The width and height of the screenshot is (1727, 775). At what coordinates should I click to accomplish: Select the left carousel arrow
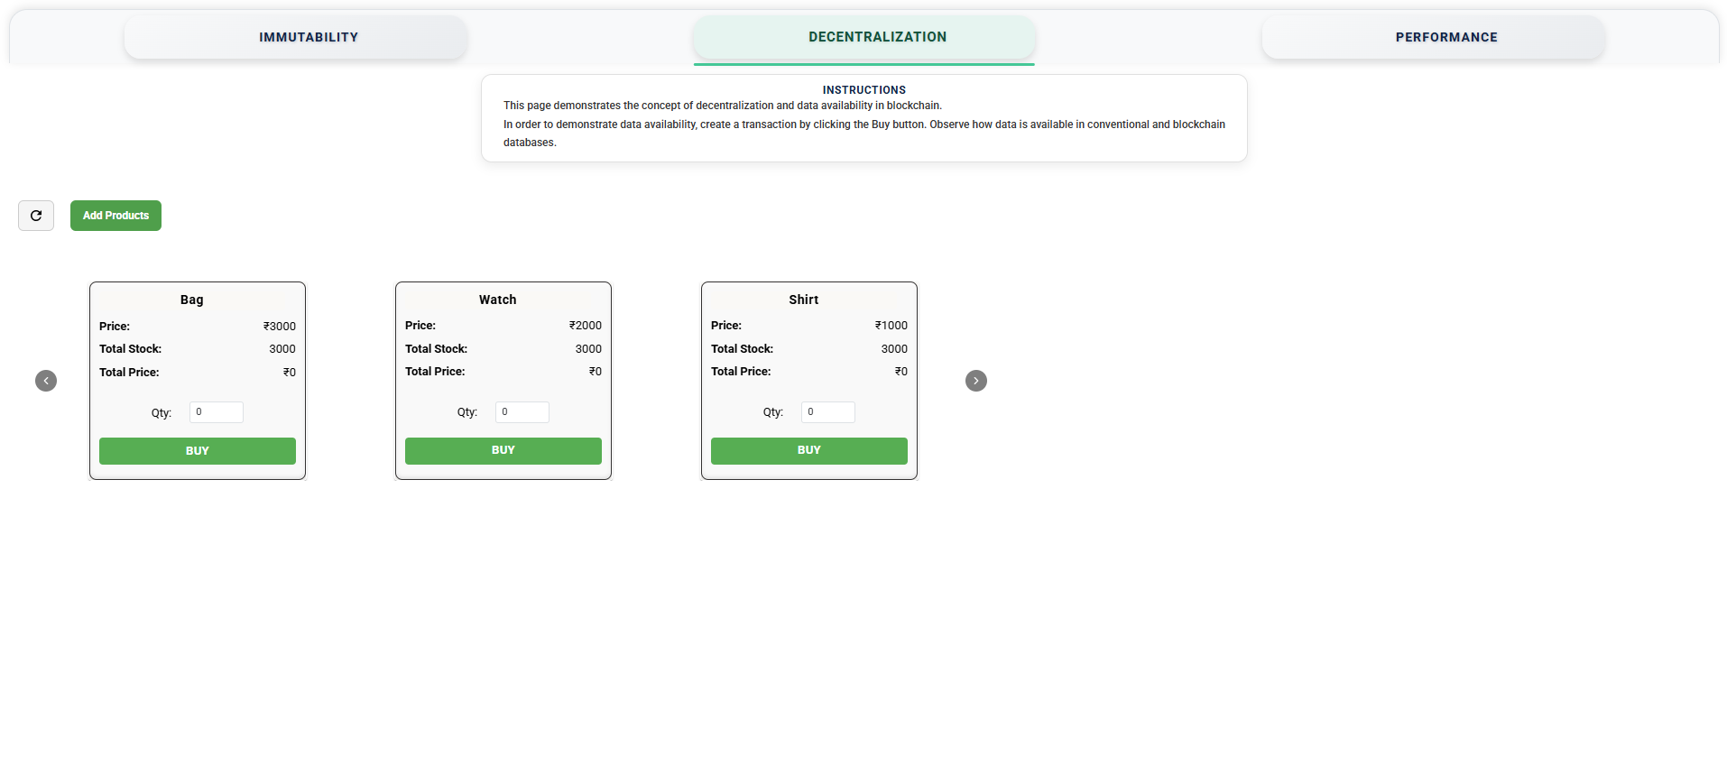(x=46, y=381)
